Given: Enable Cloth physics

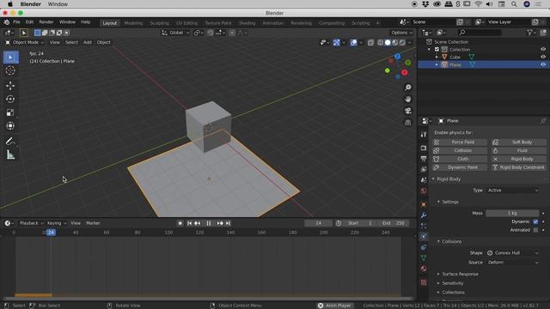Looking at the screenshot, I should point(460,159).
